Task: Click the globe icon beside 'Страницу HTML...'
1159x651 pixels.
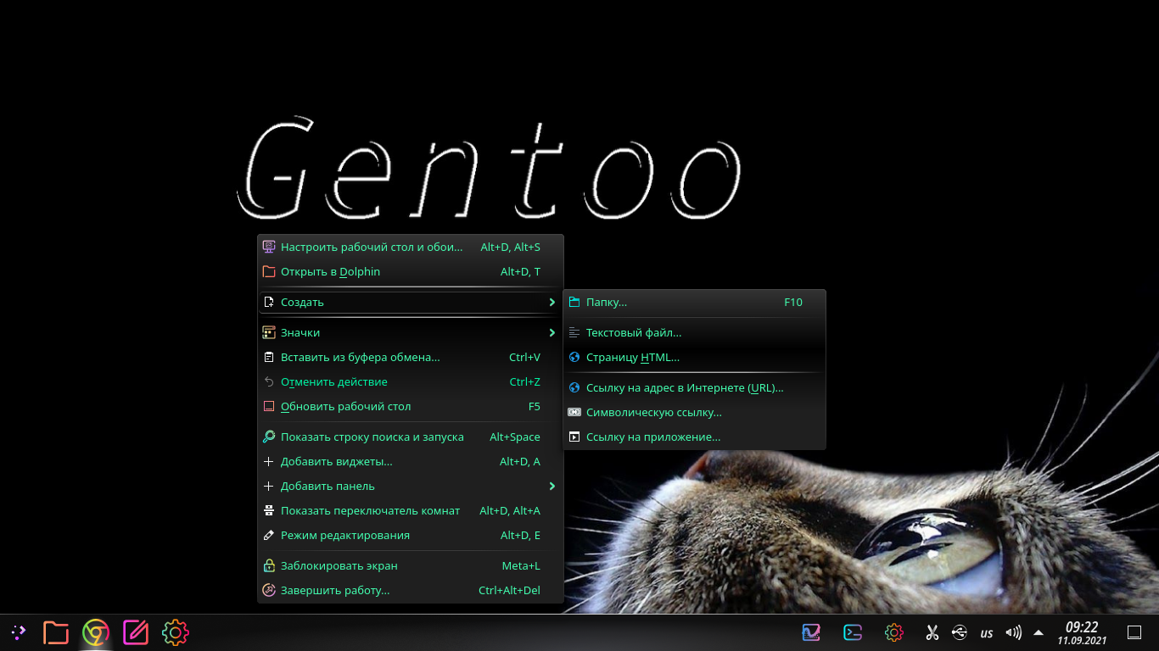Action: point(574,357)
